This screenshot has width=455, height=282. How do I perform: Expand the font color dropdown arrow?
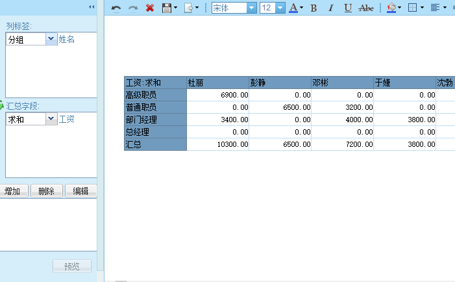302,8
